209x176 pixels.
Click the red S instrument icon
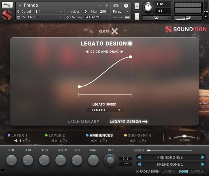pos(7,15)
